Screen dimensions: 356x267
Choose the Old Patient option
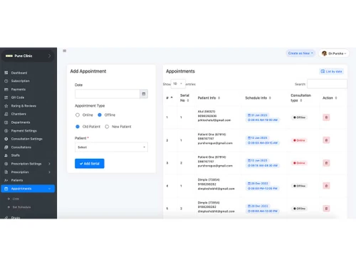coord(78,127)
